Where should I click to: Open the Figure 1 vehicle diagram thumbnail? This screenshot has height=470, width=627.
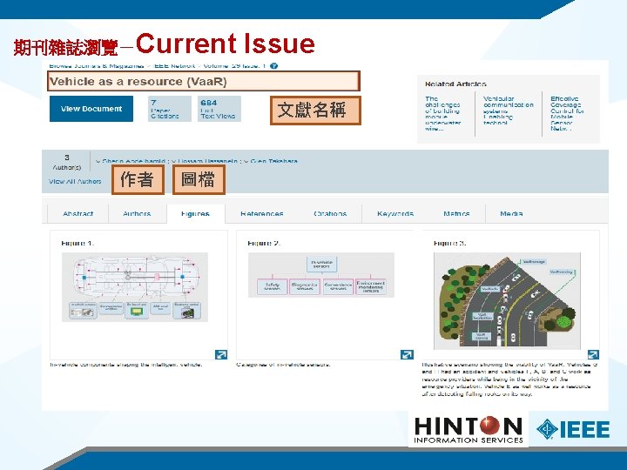pyautogui.click(x=135, y=287)
